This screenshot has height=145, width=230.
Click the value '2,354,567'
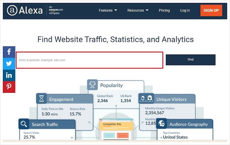tap(155, 113)
